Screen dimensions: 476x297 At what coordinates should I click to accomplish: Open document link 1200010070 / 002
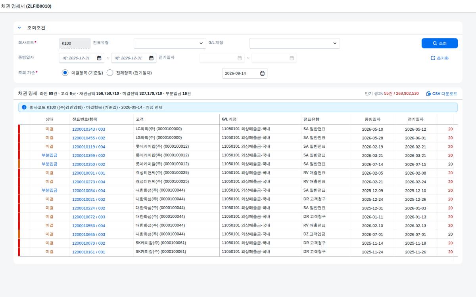click(88, 243)
